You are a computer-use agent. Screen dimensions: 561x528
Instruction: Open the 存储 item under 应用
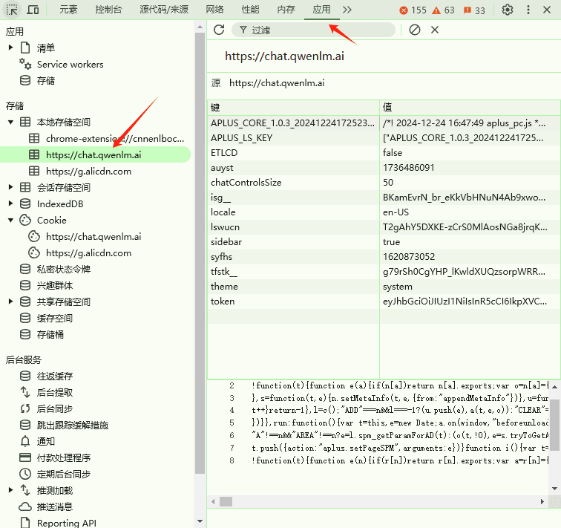[x=46, y=80]
